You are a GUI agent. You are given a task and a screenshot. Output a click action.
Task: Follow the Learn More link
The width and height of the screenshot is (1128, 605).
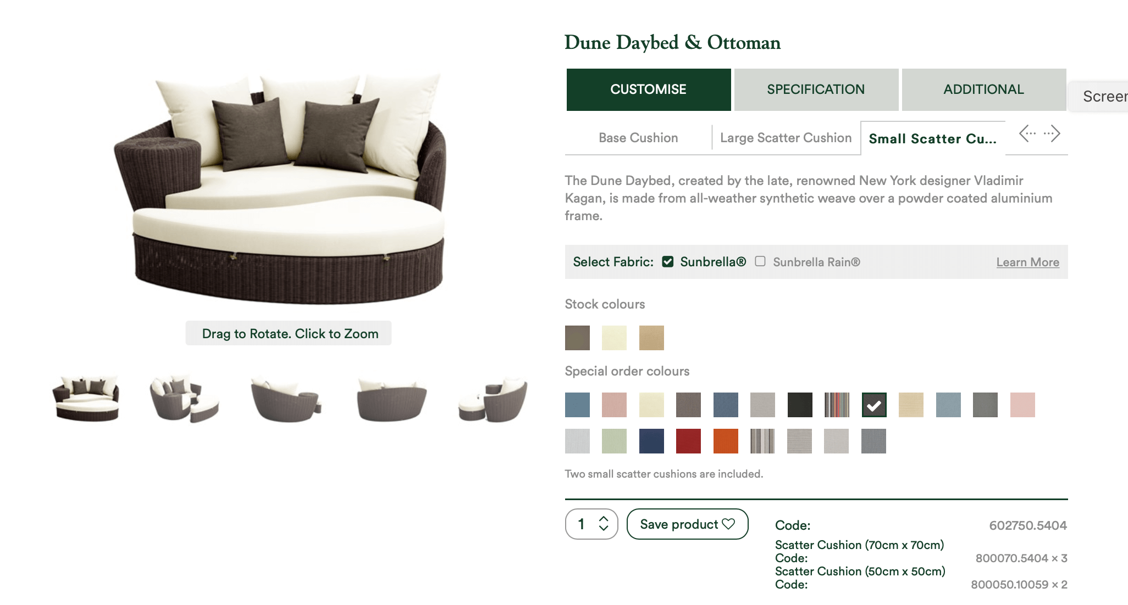[x=1027, y=262]
